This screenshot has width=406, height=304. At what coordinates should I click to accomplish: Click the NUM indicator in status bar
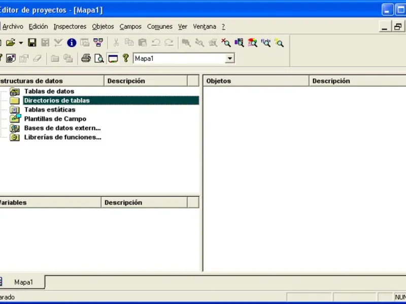tap(400, 297)
